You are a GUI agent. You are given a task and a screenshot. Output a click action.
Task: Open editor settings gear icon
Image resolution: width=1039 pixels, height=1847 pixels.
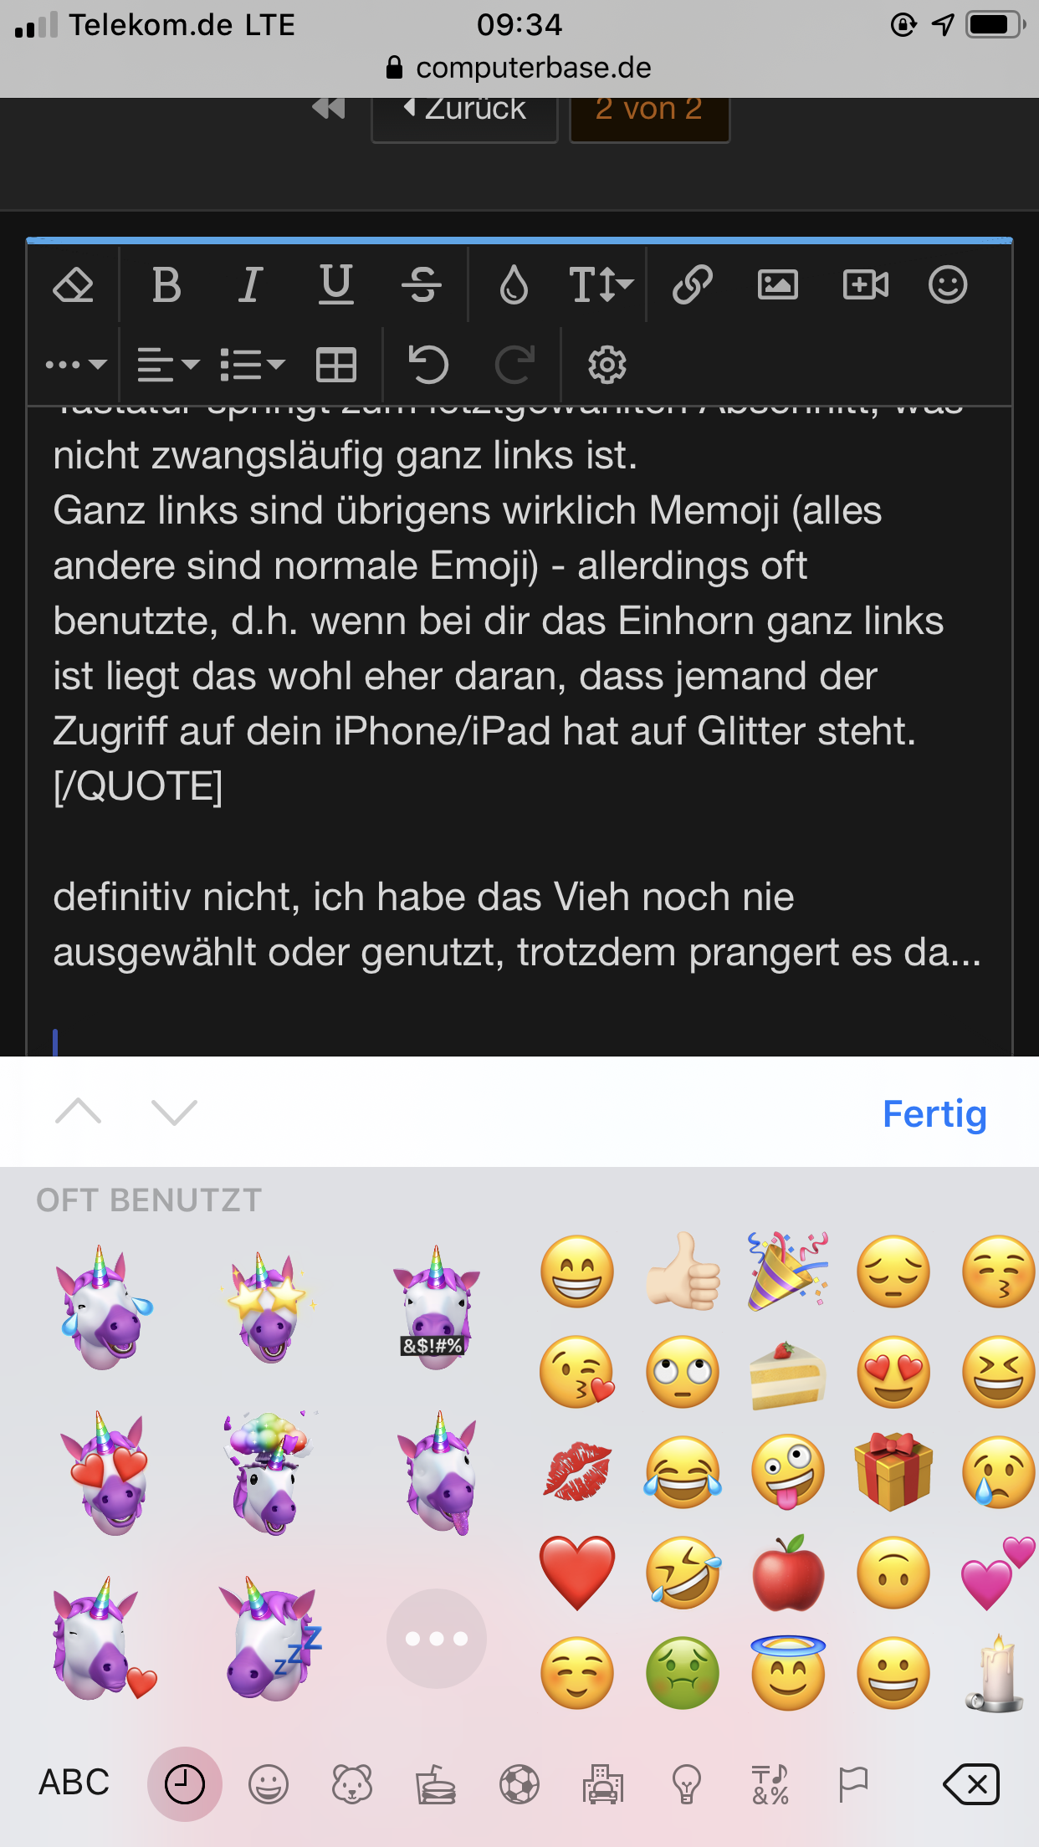607,366
